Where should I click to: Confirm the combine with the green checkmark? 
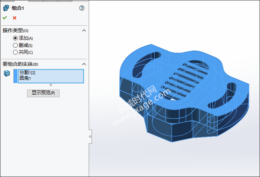tap(5, 18)
